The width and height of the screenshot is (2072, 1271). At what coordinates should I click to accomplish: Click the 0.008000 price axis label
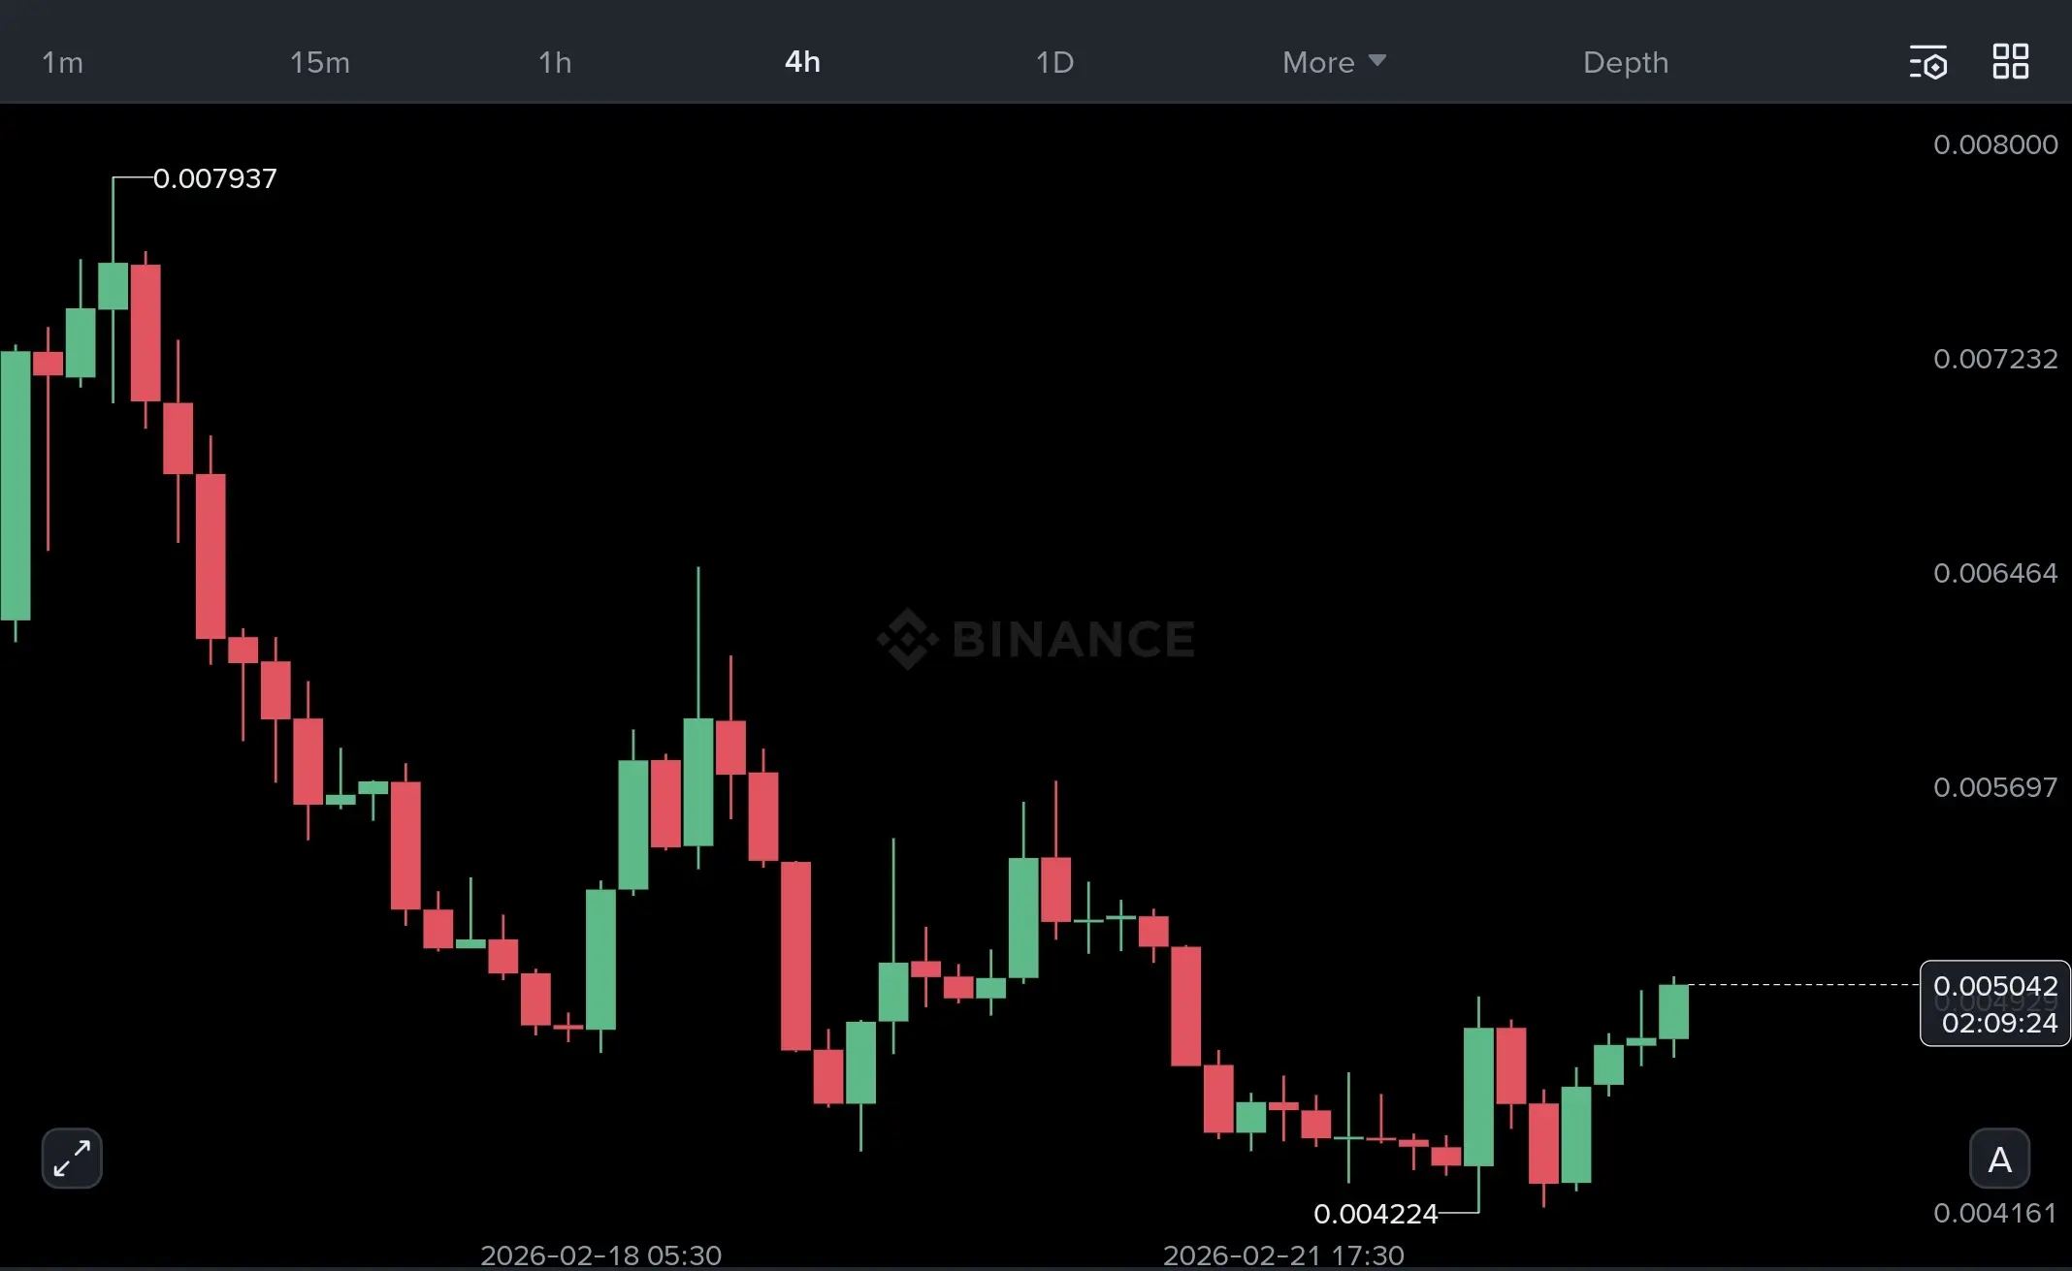point(1994,144)
